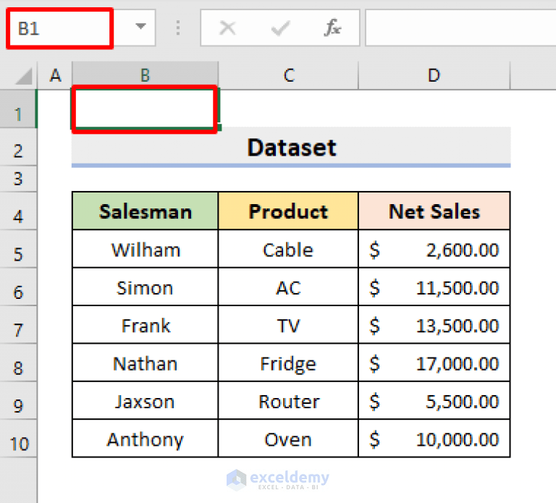
Task: Select the cell containing AC
Action: [288, 287]
